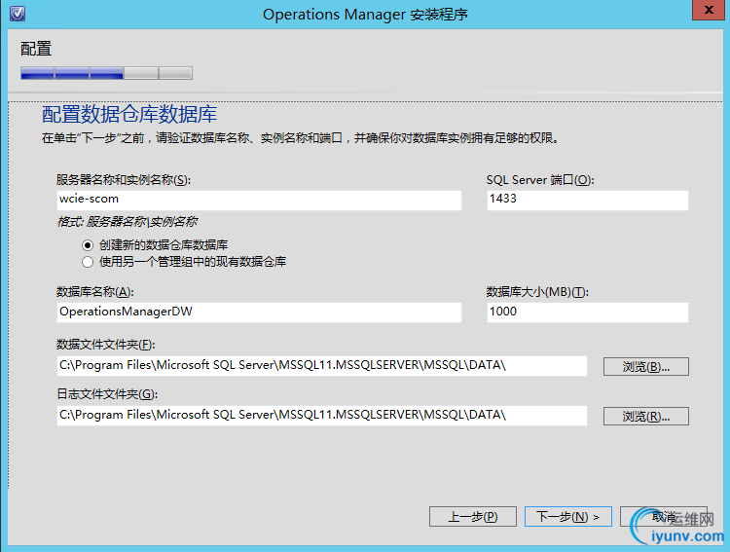This screenshot has width=730, height=552.
Task: Click the first filled progress bar segment
Action: tap(37, 73)
